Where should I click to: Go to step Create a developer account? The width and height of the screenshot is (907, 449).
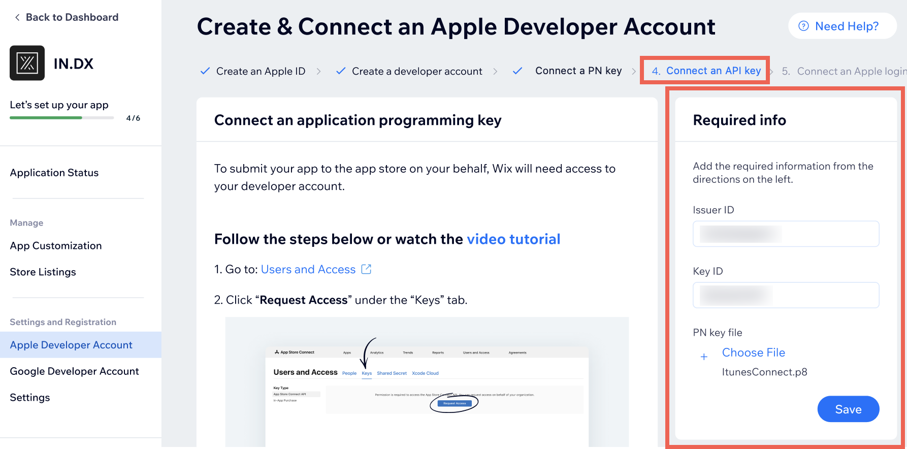pos(417,71)
